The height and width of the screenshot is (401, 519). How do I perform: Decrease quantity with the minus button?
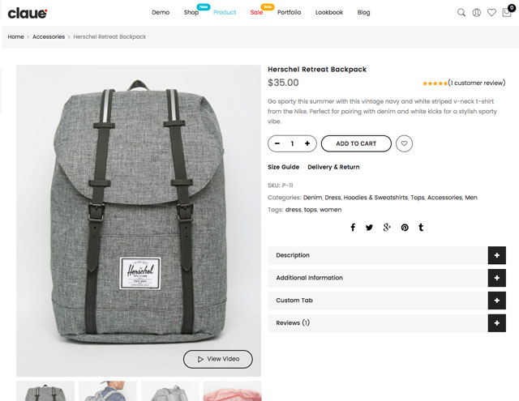pos(277,143)
